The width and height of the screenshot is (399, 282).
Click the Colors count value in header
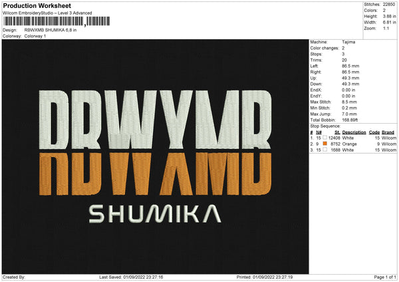click(x=384, y=11)
